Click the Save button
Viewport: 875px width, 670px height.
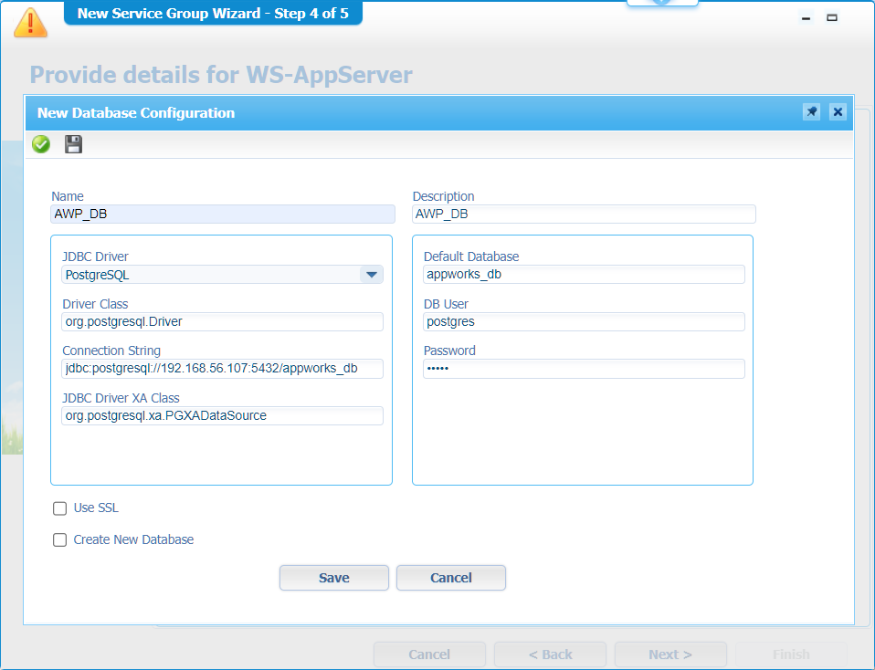[x=333, y=578]
